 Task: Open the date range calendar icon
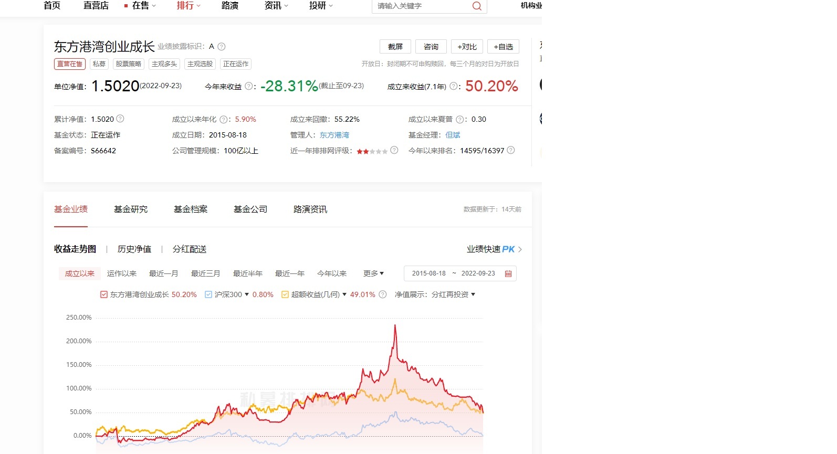508,273
